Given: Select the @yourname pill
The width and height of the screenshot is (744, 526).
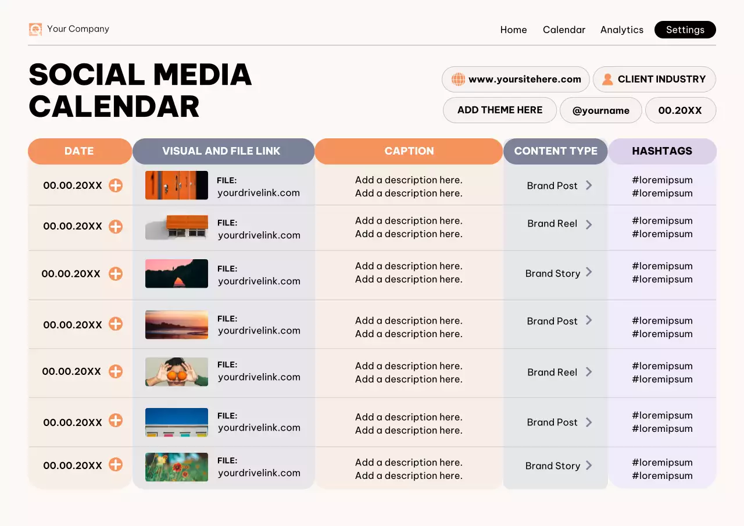Looking at the screenshot, I should tap(600, 110).
